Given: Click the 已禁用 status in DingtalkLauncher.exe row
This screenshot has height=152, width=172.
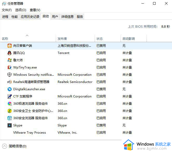Looking at the screenshot, I should click(101, 89).
